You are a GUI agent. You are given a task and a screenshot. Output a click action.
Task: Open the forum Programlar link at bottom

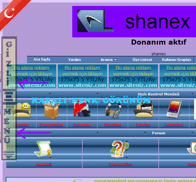pyautogui.click(x=121, y=164)
